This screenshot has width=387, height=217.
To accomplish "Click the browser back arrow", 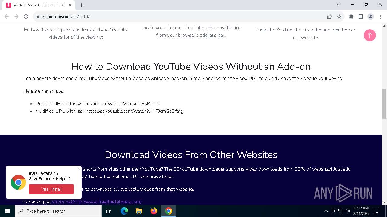I will [x=7, y=17].
